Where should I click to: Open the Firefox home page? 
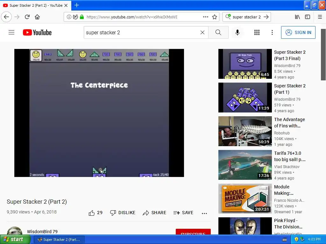pos(37,17)
